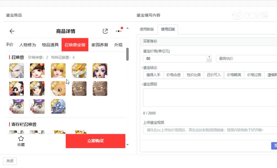Click the 特殊召唤兽: 6 label

[x=63, y=58]
